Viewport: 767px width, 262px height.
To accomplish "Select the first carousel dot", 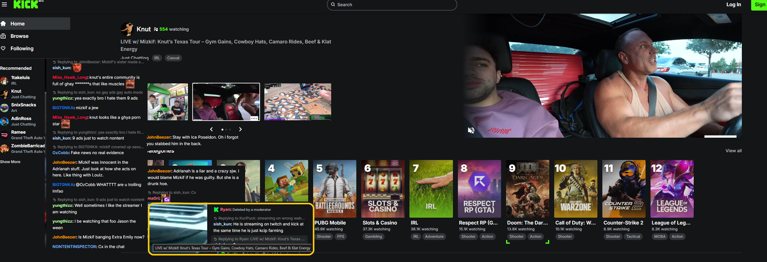I will pyautogui.click(x=222, y=129).
